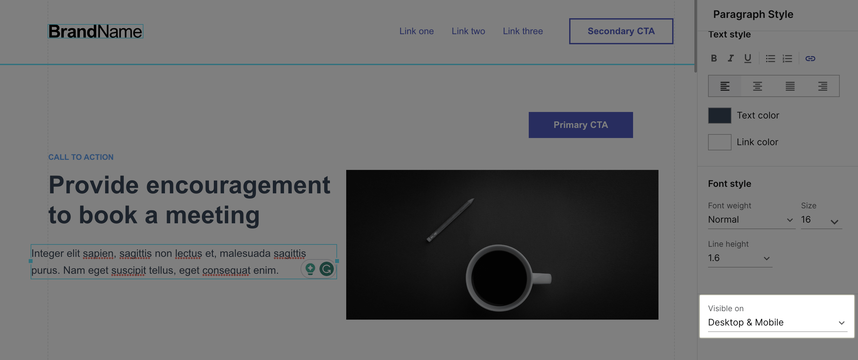
Task: Justify the paragraph text
Action: pyautogui.click(x=790, y=86)
